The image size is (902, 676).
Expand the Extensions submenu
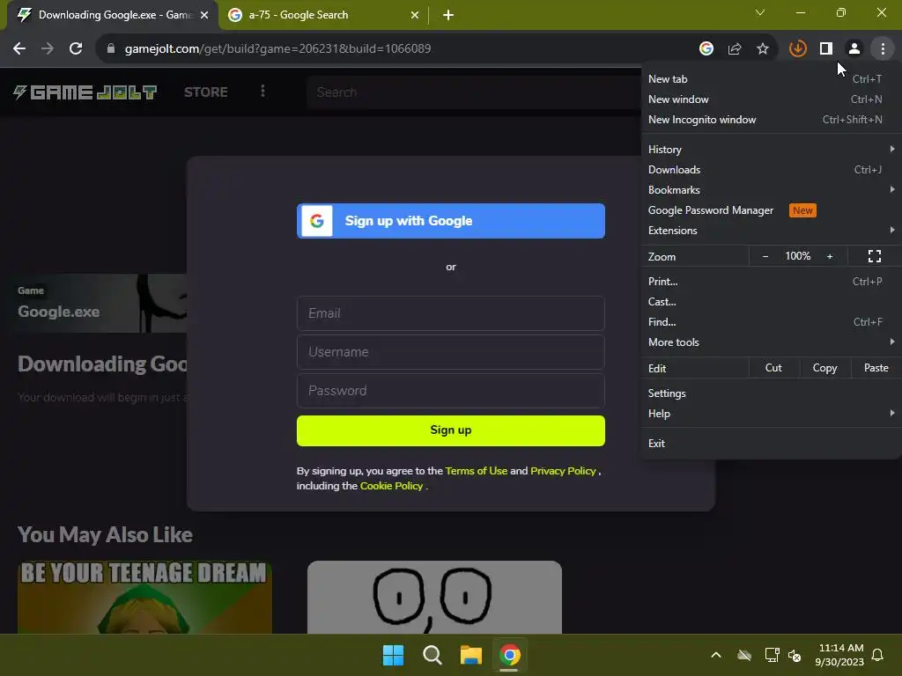coord(771,230)
